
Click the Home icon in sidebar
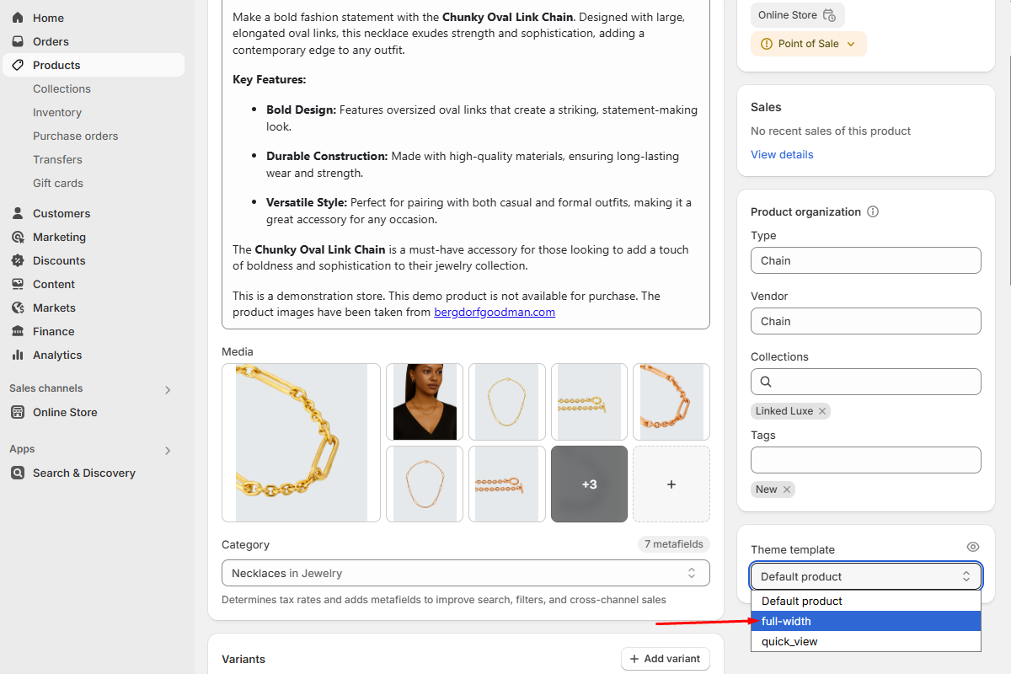pyautogui.click(x=18, y=18)
